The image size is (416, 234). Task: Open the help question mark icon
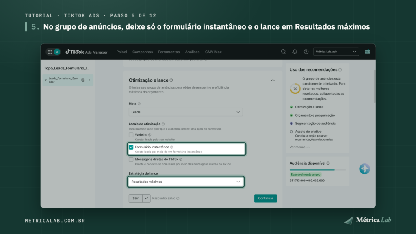coord(306,52)
